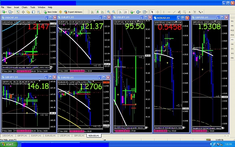Show the Navigator panel star-folder icon
The height and width of the screenshot is (147, 235).
point(28,12)
